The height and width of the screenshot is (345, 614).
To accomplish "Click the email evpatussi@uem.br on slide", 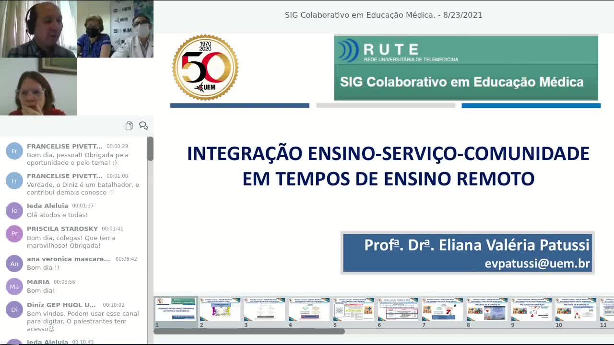I will pyautogui.click(x=537, y=264).
